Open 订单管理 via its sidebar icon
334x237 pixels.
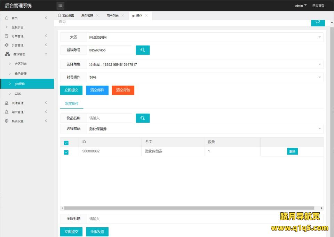(x=7, y=36)
